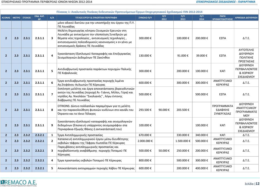This screenshot has height=187, width=260.
Task: Click "ΑΥΤΟΤΕΛΗΣ ΔΙΕΥΘΥΝΣΗ ΠΟΛΙΤΙΚΗΣ ΠΡΟΣΤΑΣΙΑΣ" cell
Action: [246, 56]
